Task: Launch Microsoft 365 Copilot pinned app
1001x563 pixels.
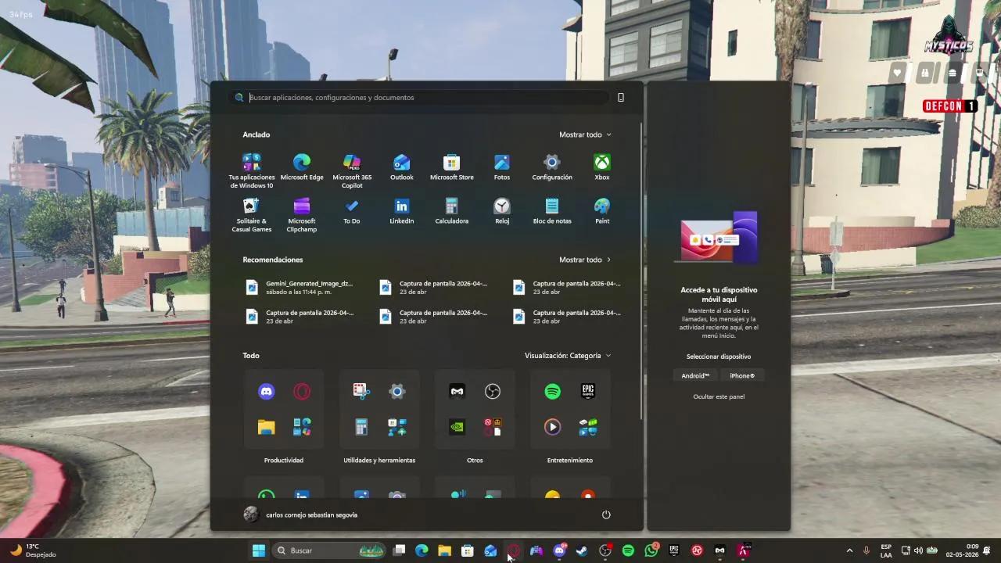Action: 352,170
